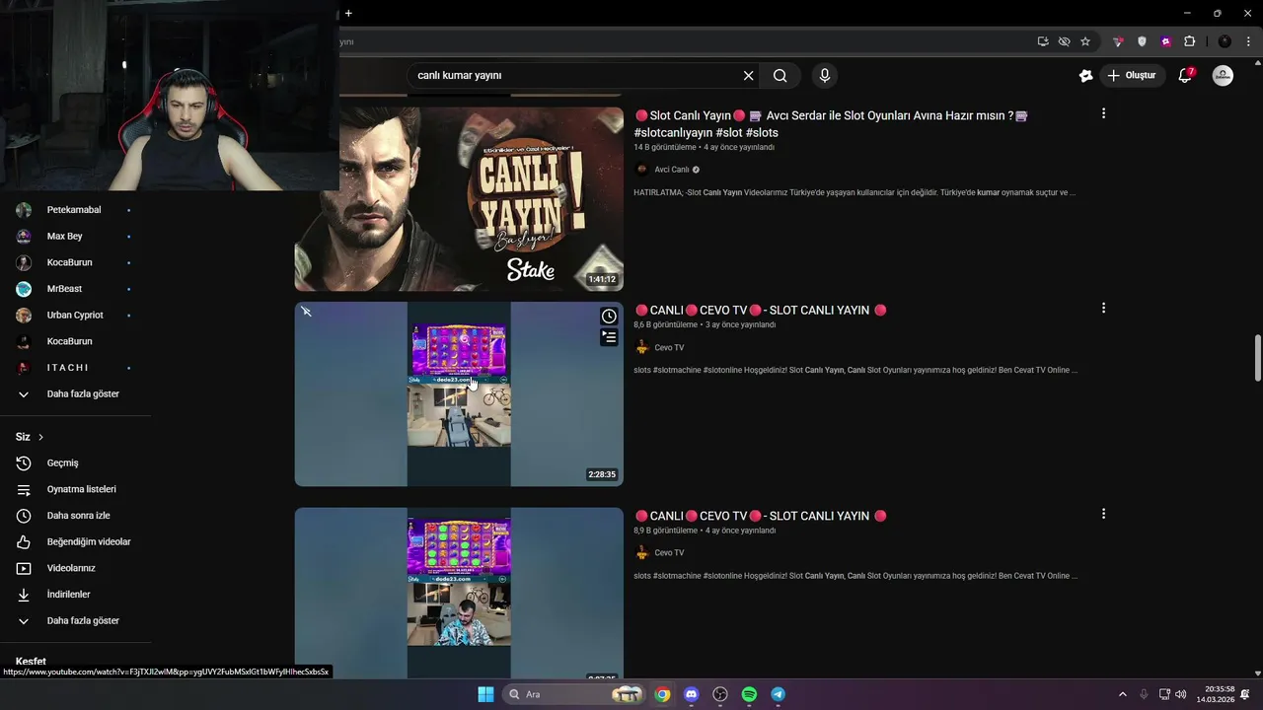Open options menu for Avcı Serdar video
The height and width of the screenshot is (710, 1263).
tap(1103, 113)
